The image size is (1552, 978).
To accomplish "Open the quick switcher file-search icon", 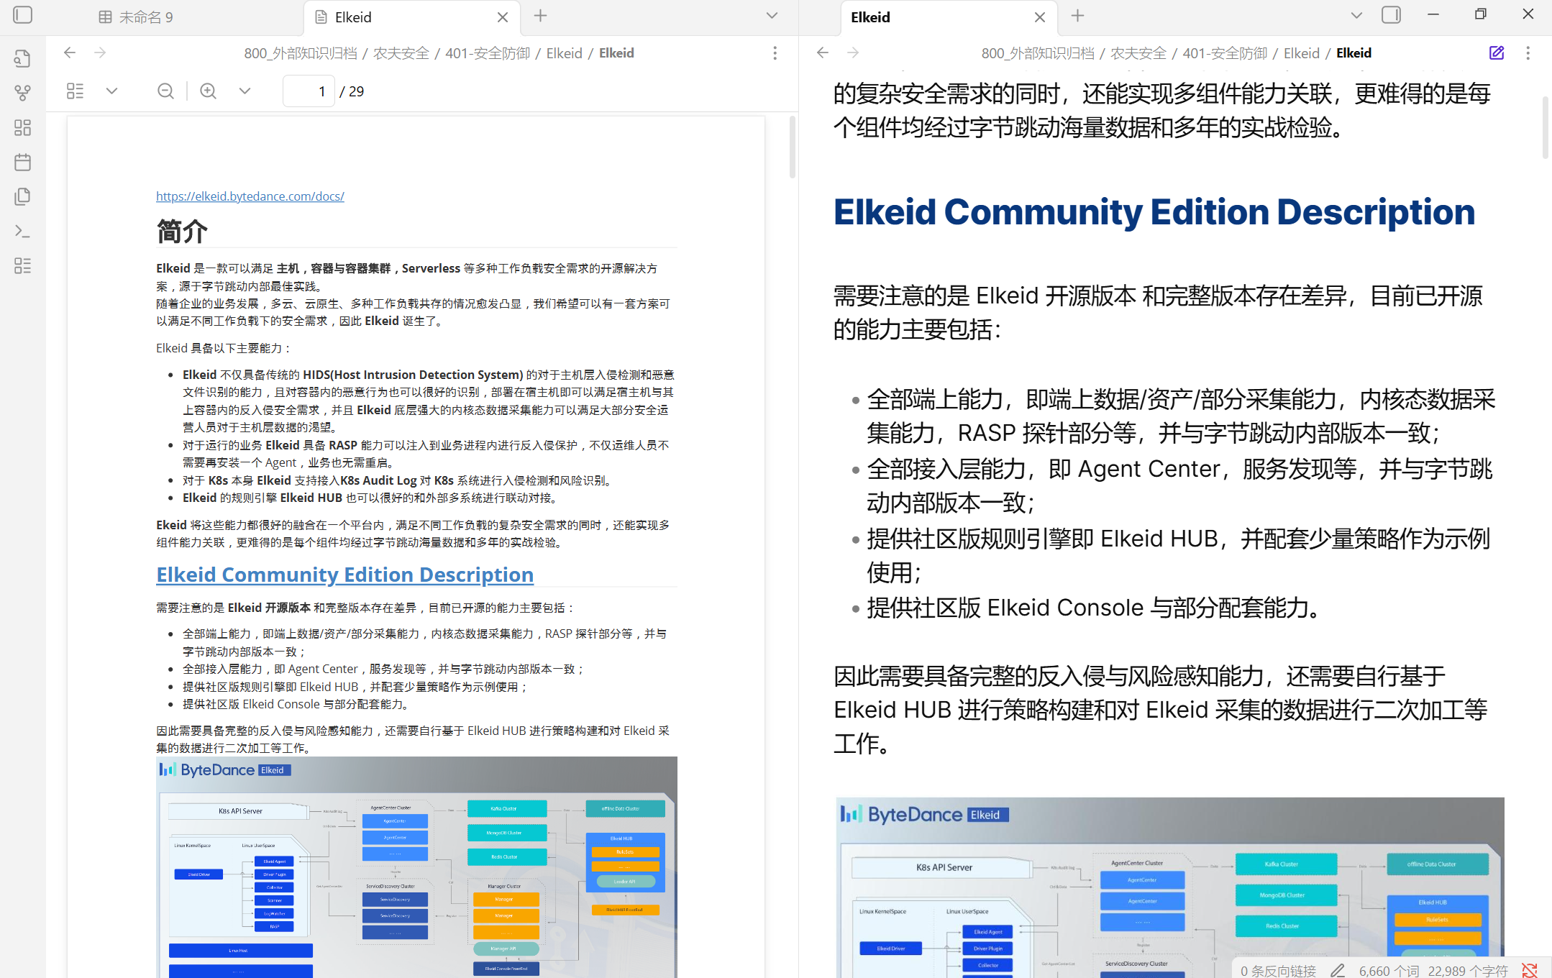I will [x=23, y=58].
